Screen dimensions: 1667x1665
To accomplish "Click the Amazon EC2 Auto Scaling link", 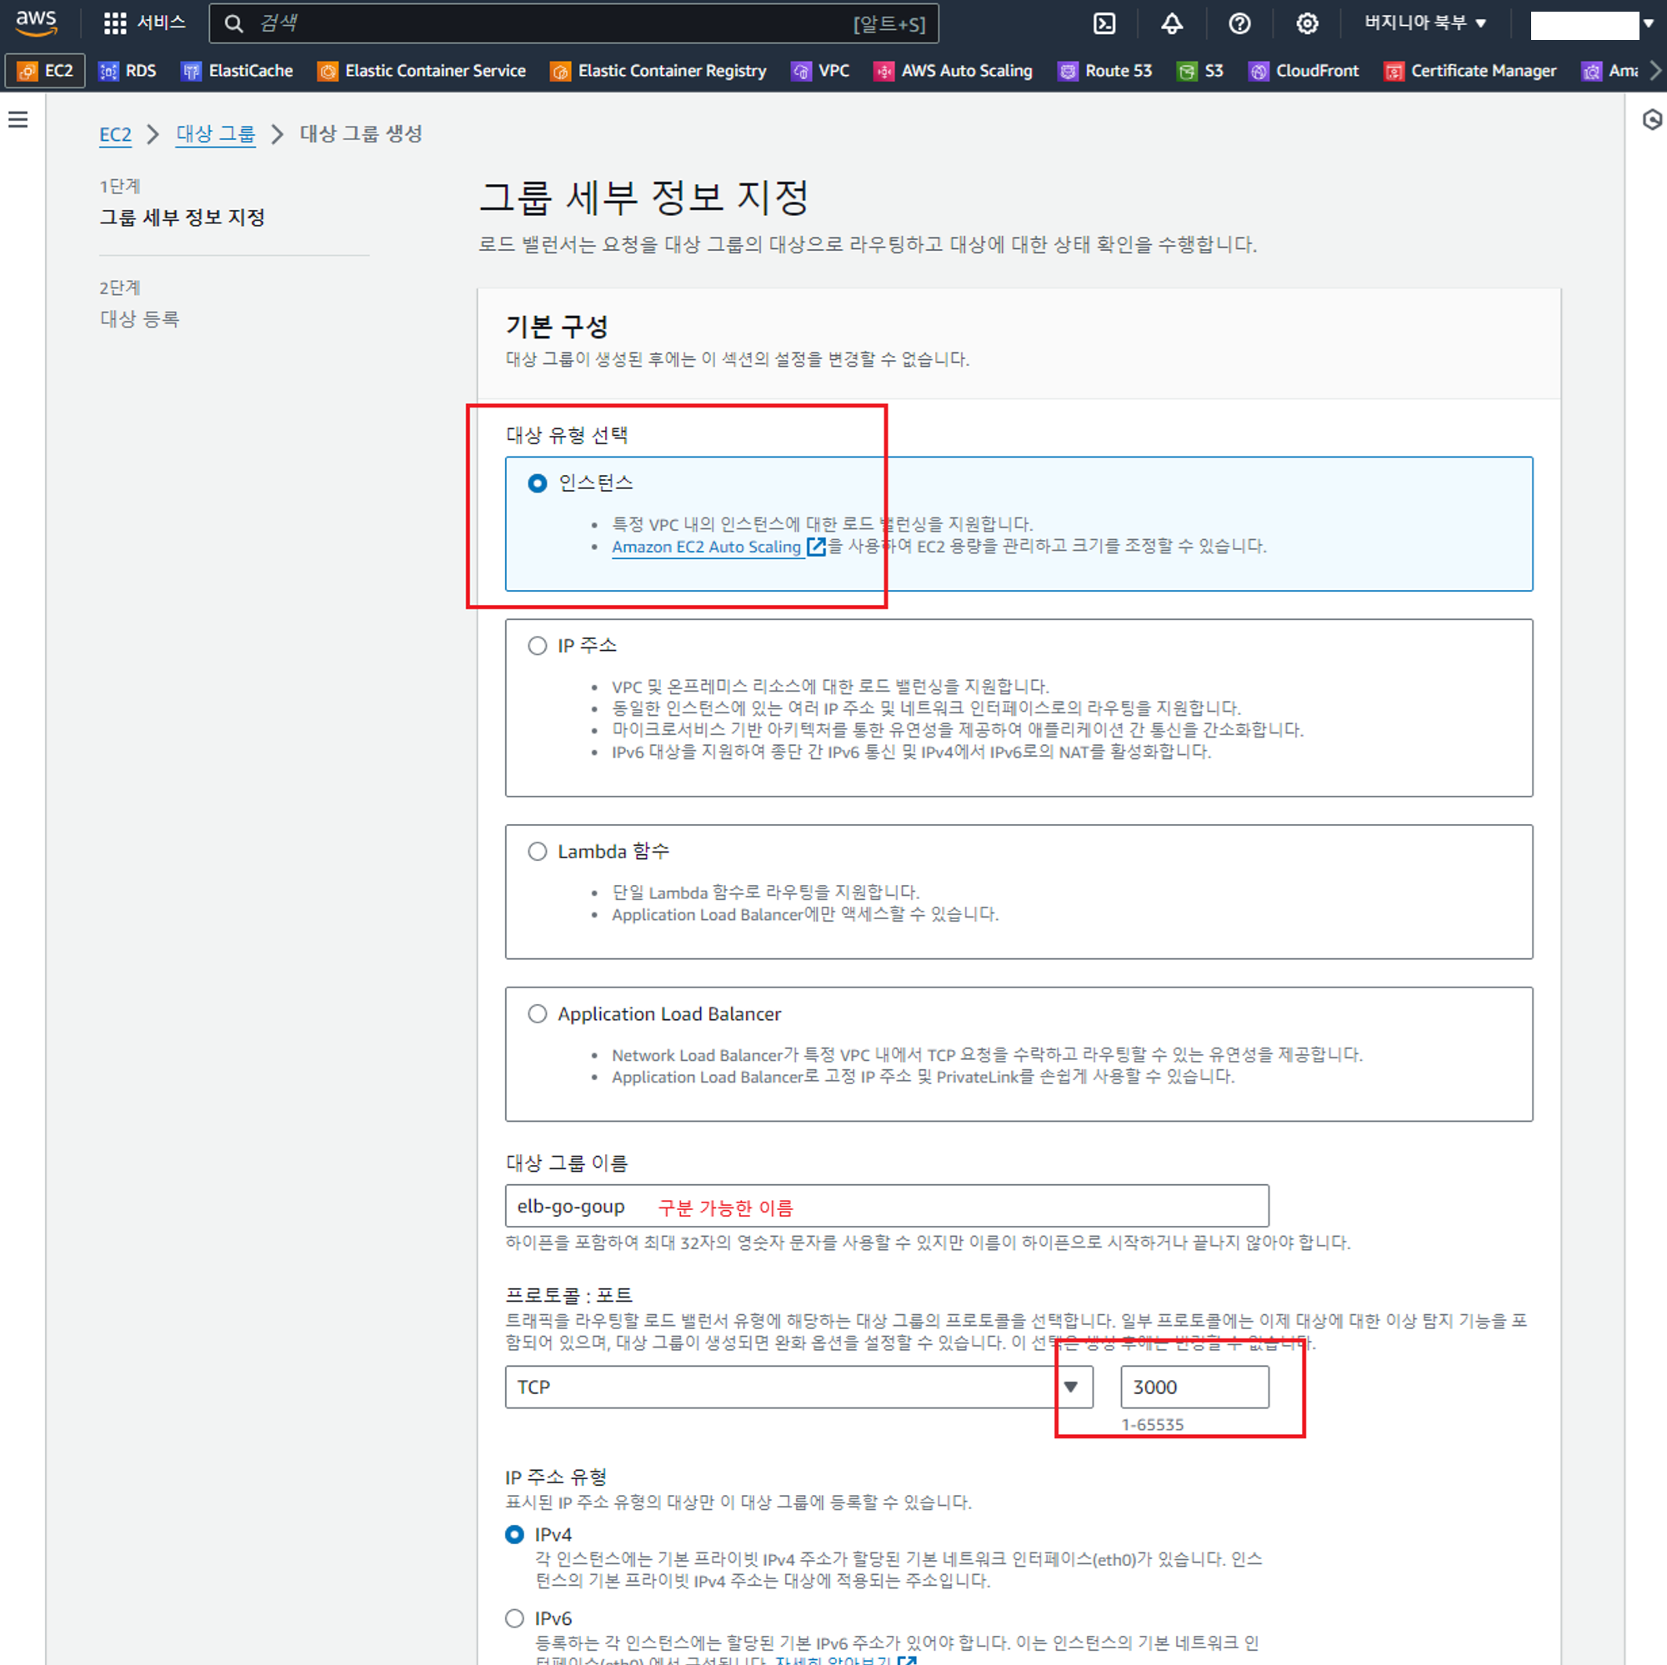I will coord(706,546).
